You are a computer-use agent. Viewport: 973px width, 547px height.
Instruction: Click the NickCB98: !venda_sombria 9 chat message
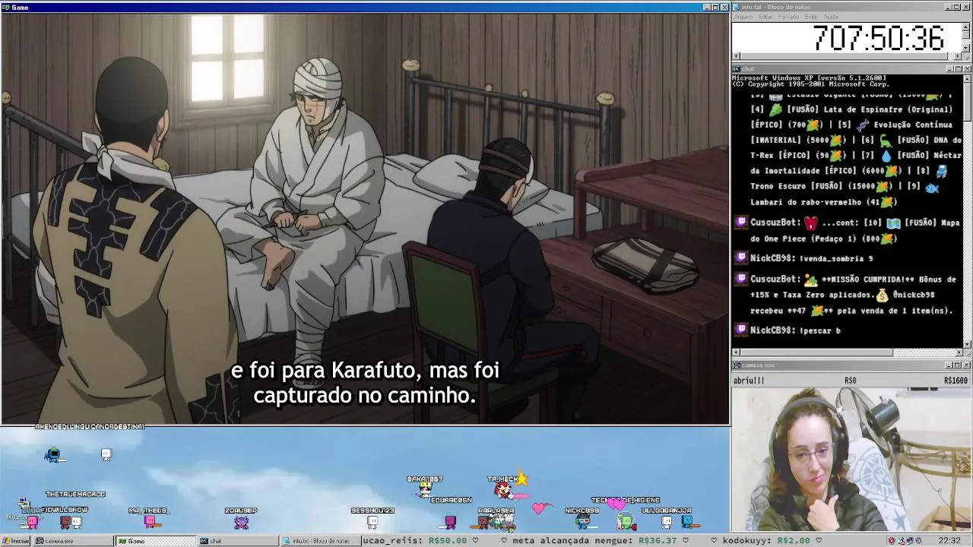tap(811, 258)
